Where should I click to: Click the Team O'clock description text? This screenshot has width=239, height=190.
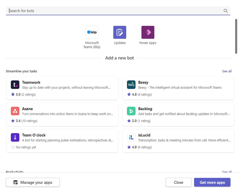[x=68, y=140]
